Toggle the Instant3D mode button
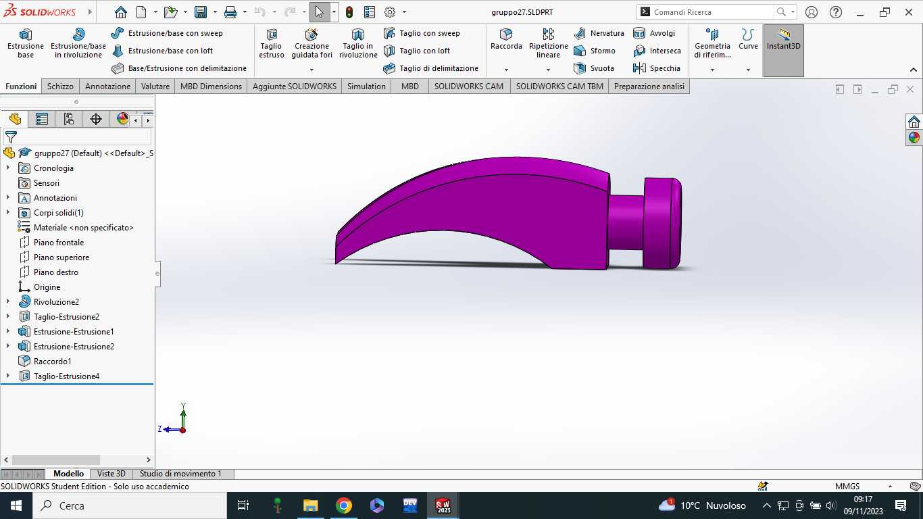This screenshot has width=923, height=519. (x=784, y=51)
